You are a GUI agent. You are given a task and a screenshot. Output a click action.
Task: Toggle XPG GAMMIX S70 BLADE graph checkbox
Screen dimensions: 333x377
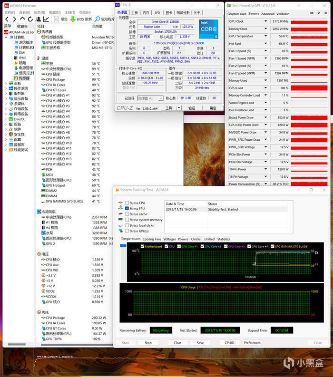click(273, 246)
